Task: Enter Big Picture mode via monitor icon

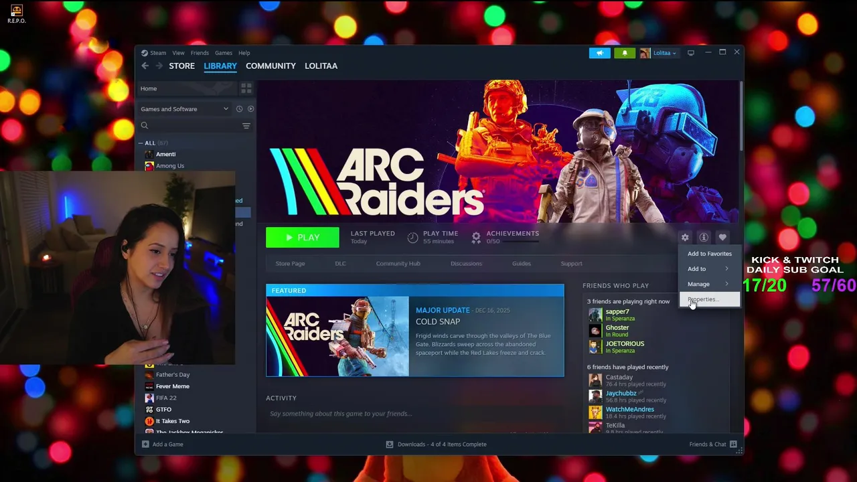Action: click(x=691, y=53)
